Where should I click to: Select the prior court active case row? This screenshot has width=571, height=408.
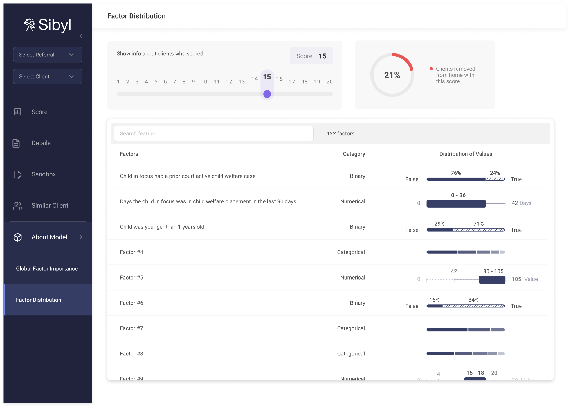click(327, 176)
